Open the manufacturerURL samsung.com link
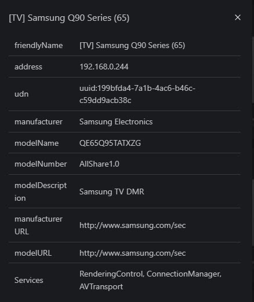 tap(132, 225)
